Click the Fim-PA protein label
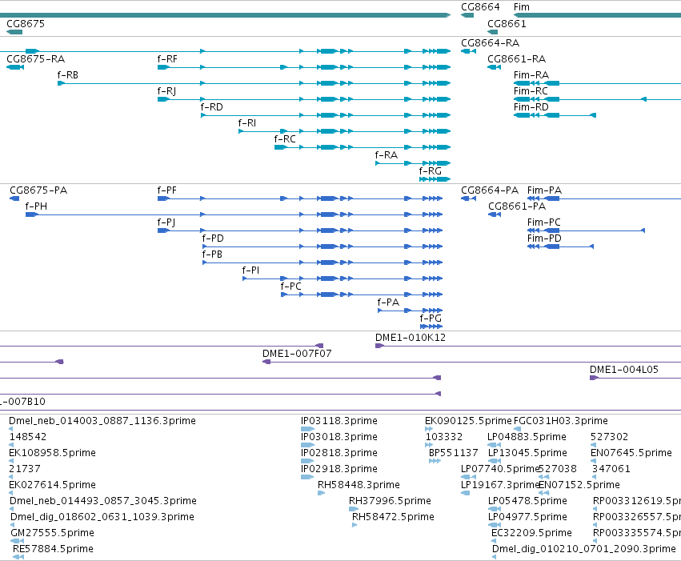The width and height of the screenshot is (681, 561). pyautogui.click(x=544, y=190)
